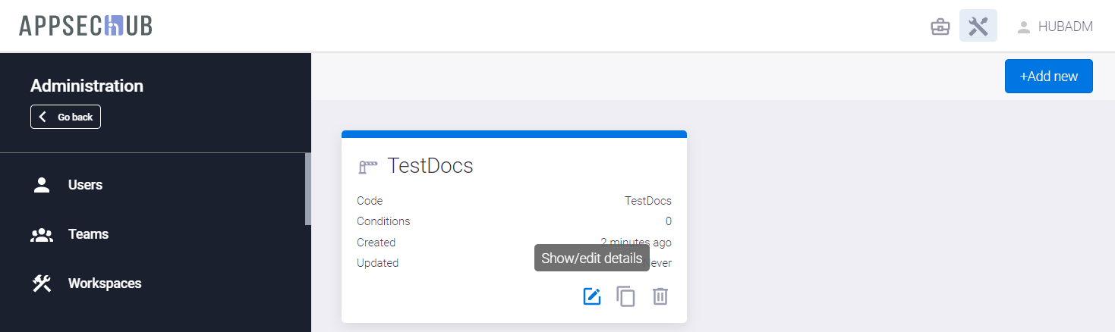Click the +Add new button
This screenshot has width=1115, height=332.
(1048, 77)
